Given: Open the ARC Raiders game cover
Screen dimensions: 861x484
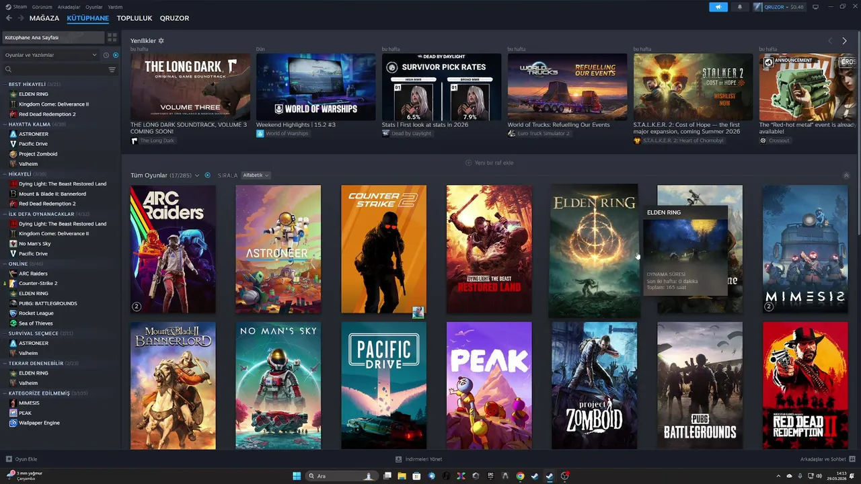Looking at the screenshot, I should [x=173, y=249].
